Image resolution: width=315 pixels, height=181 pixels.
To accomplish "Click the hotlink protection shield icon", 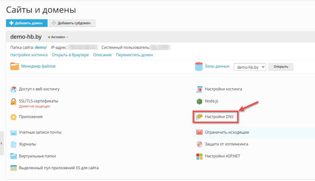I will point(199,144).
